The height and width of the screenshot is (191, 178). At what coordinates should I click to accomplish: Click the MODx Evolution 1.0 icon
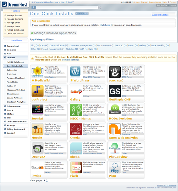pos(115,109)
